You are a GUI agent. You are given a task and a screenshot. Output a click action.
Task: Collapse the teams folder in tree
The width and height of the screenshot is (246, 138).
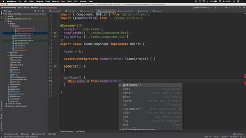pyautogui.click(x=11, y=26)
